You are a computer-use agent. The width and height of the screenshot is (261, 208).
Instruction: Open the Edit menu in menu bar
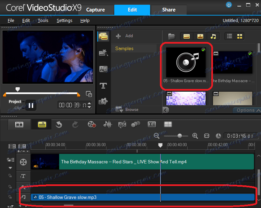click(26, 21)
